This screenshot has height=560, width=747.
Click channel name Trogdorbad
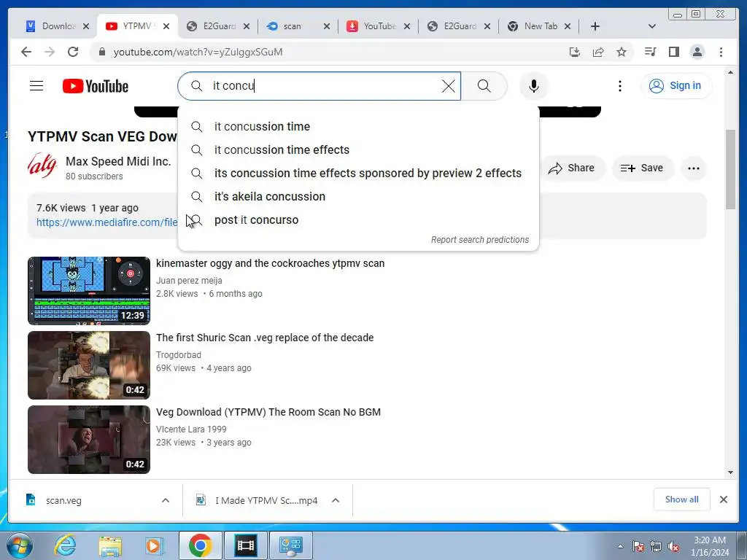click(x=179, y=355)
